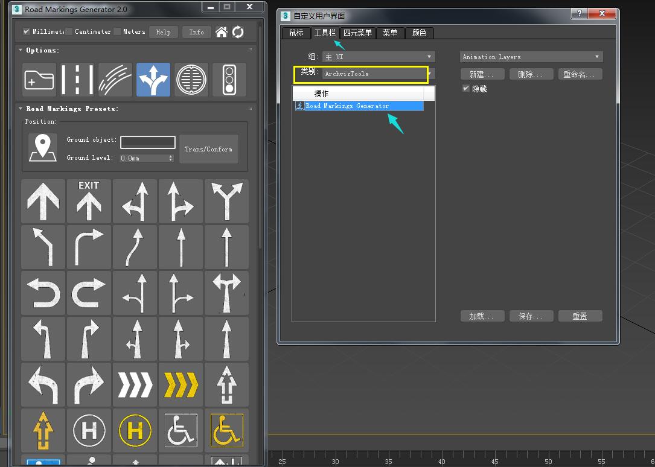Expand the ArchvizTools category dropdown

pos(430,74)
